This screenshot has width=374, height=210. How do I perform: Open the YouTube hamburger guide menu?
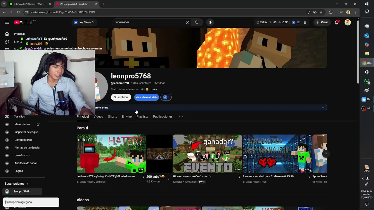pos(7,22)
